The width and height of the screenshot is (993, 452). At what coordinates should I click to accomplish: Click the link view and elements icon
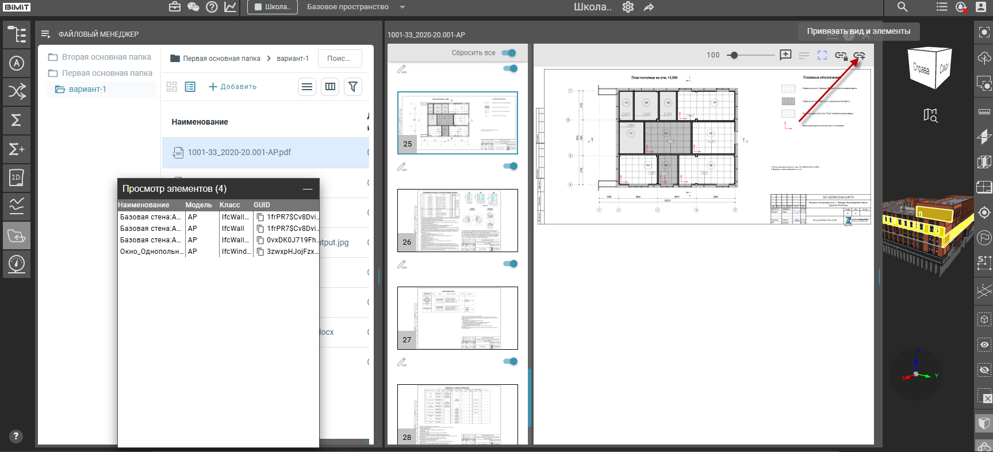[x=859, y=56]
